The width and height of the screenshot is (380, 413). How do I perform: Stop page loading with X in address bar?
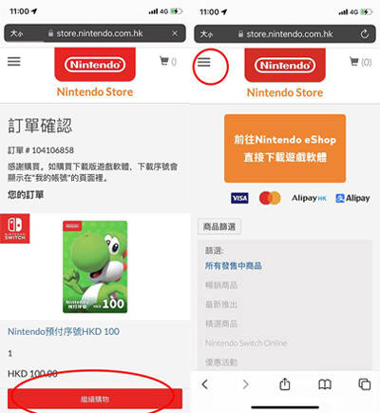pyautogui.click(x=175, y=33)
